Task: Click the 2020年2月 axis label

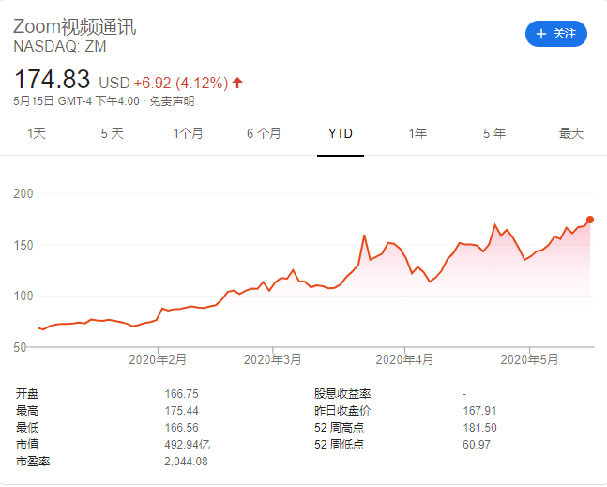Action: coord(158,359)
